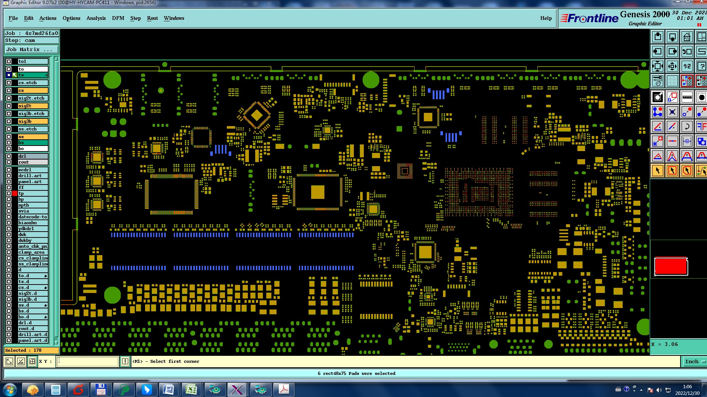
Task: Open the DFM menu
Action: coord(118,18)
